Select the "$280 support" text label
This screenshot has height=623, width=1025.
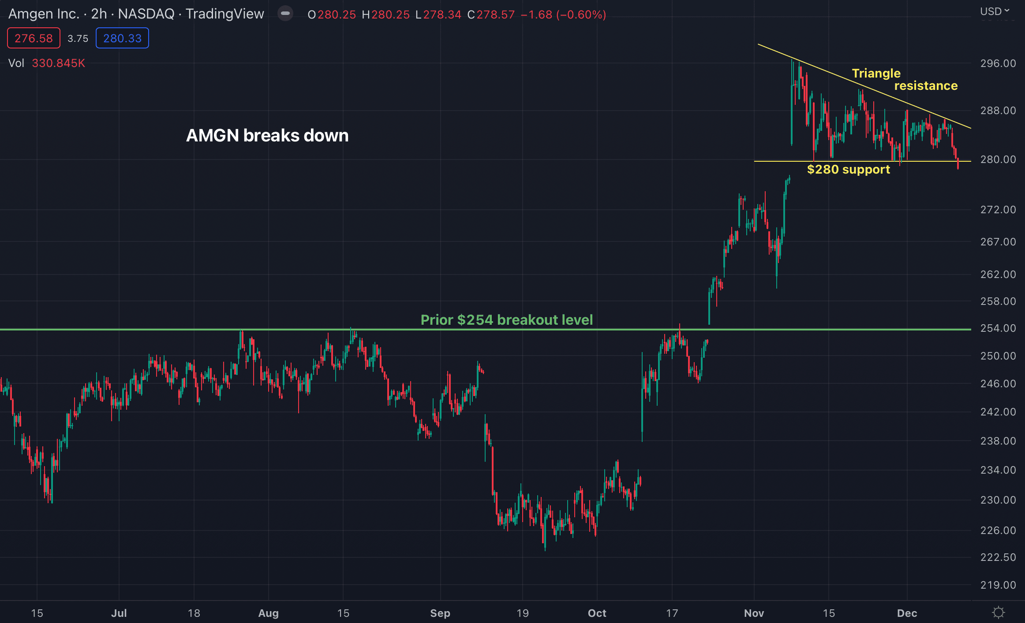pyautogui.click(x=848, y=169)
